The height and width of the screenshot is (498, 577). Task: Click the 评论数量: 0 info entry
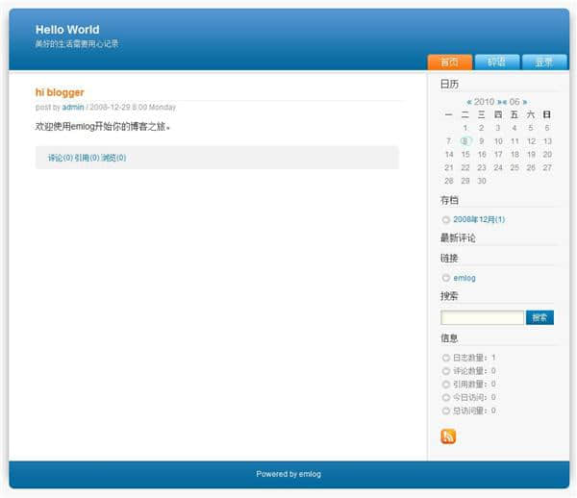(x=474, y=371)
